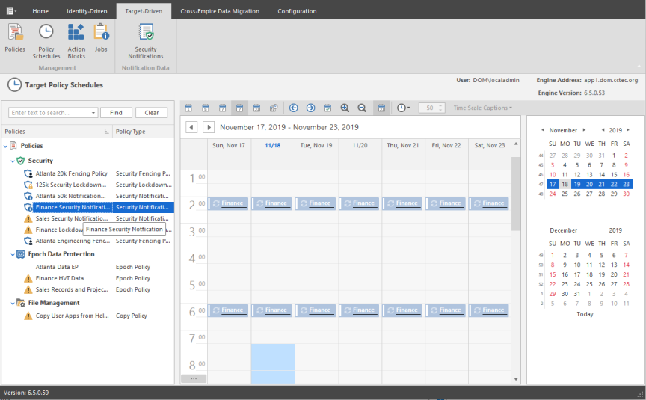This screenshot has width=646, height=400.
Task: Open Security Notifications from the ribbon
Action: 146,41
